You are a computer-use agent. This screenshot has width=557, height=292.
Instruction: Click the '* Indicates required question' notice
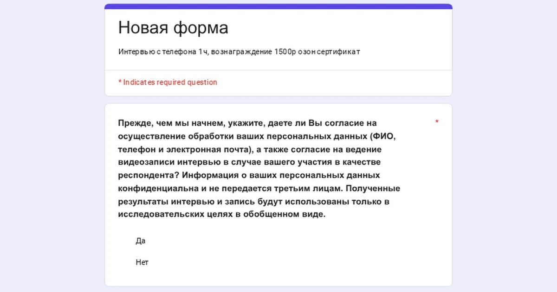tap(168, 82)
